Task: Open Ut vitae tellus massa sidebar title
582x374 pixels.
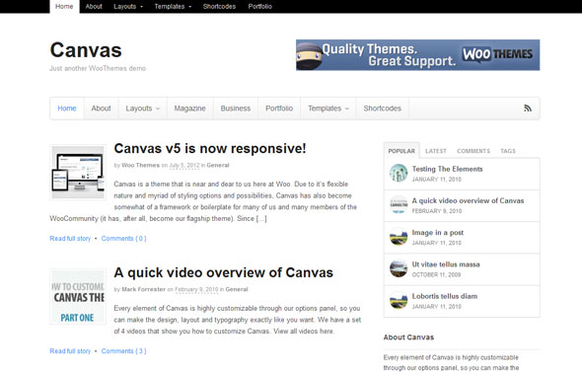Action: [446, 264]
